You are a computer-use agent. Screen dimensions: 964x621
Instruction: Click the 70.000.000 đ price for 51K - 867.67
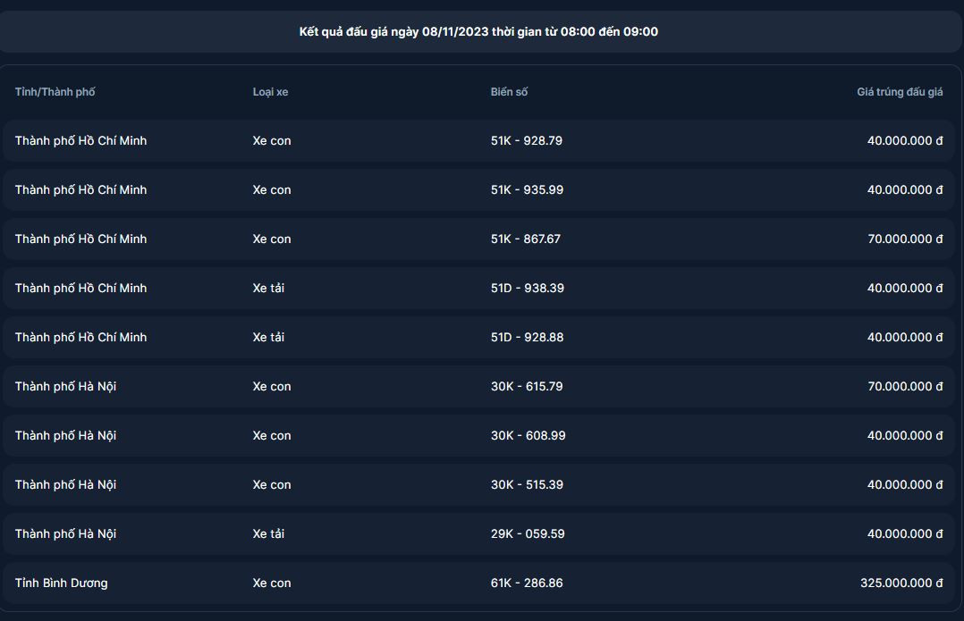click(x=905, y=239)
